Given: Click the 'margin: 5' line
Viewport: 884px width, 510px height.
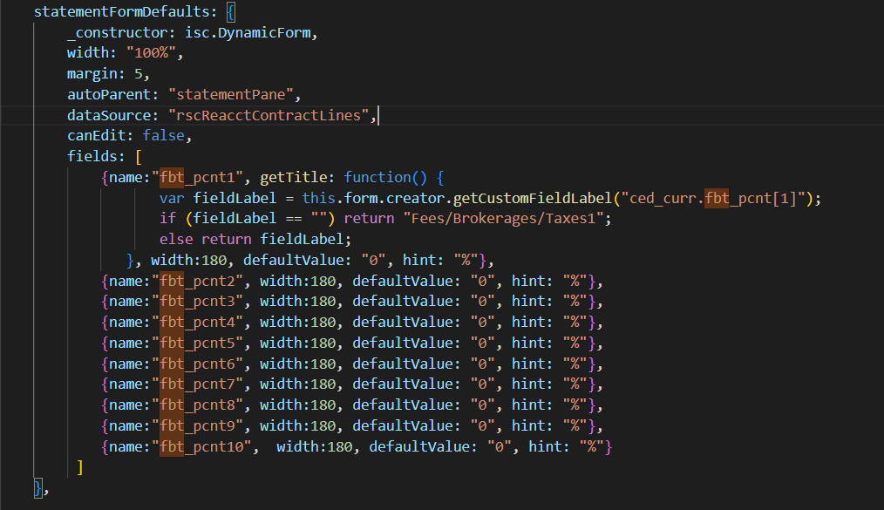Looking at the screenshot, I should coord(108,74).
